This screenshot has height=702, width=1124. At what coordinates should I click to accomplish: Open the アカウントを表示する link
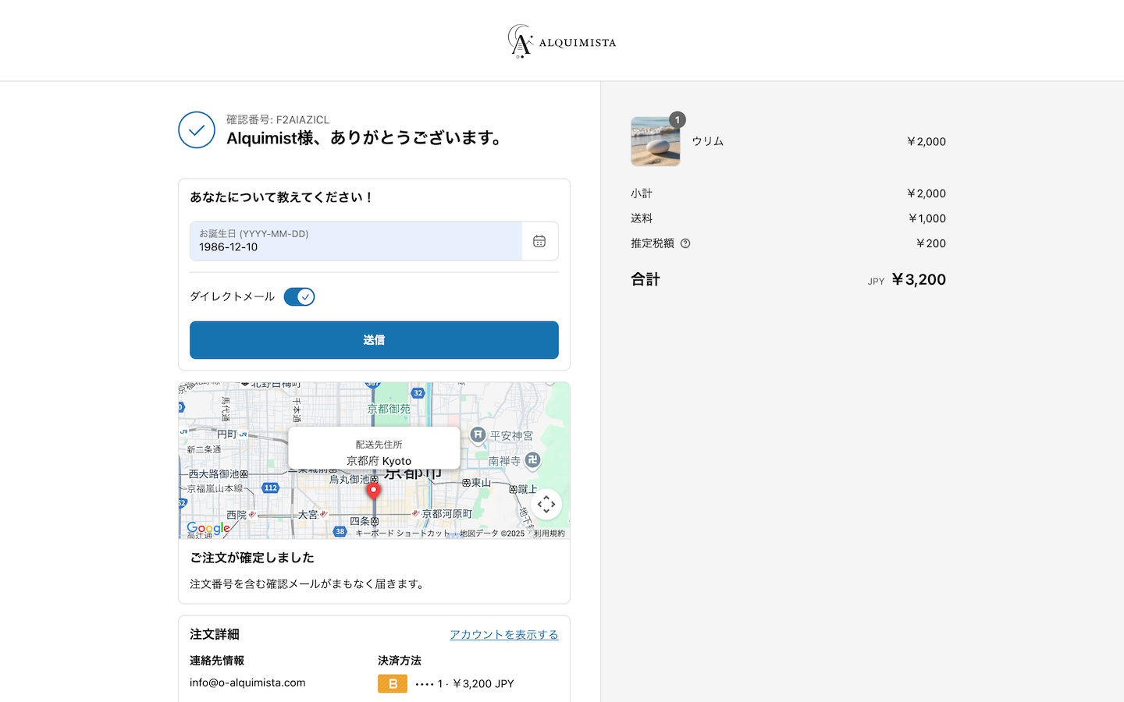point(504,634)
